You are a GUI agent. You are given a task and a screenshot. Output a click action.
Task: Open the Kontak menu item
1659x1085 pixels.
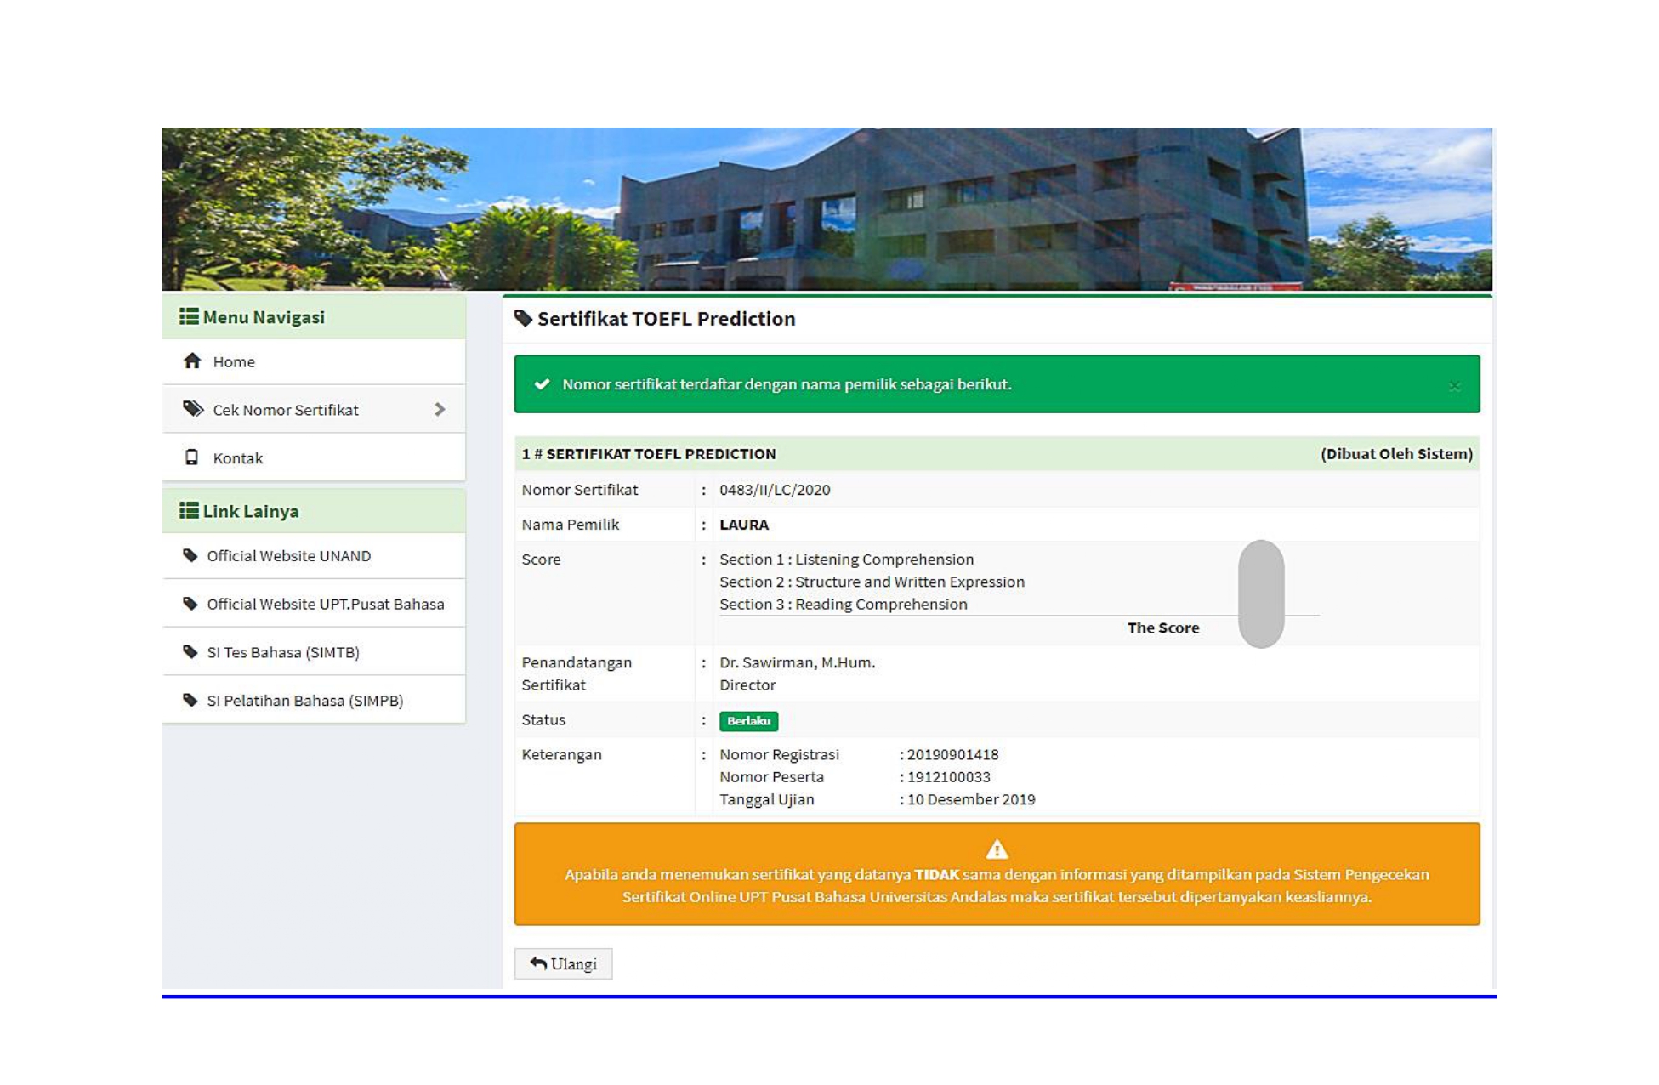314,457
